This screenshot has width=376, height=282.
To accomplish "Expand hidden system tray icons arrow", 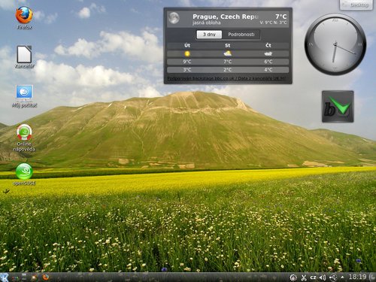I will (342, 277).
